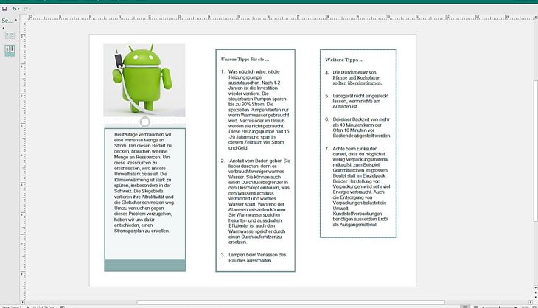
Task: Select single page view in status bar
Action: tap(465, 307)
